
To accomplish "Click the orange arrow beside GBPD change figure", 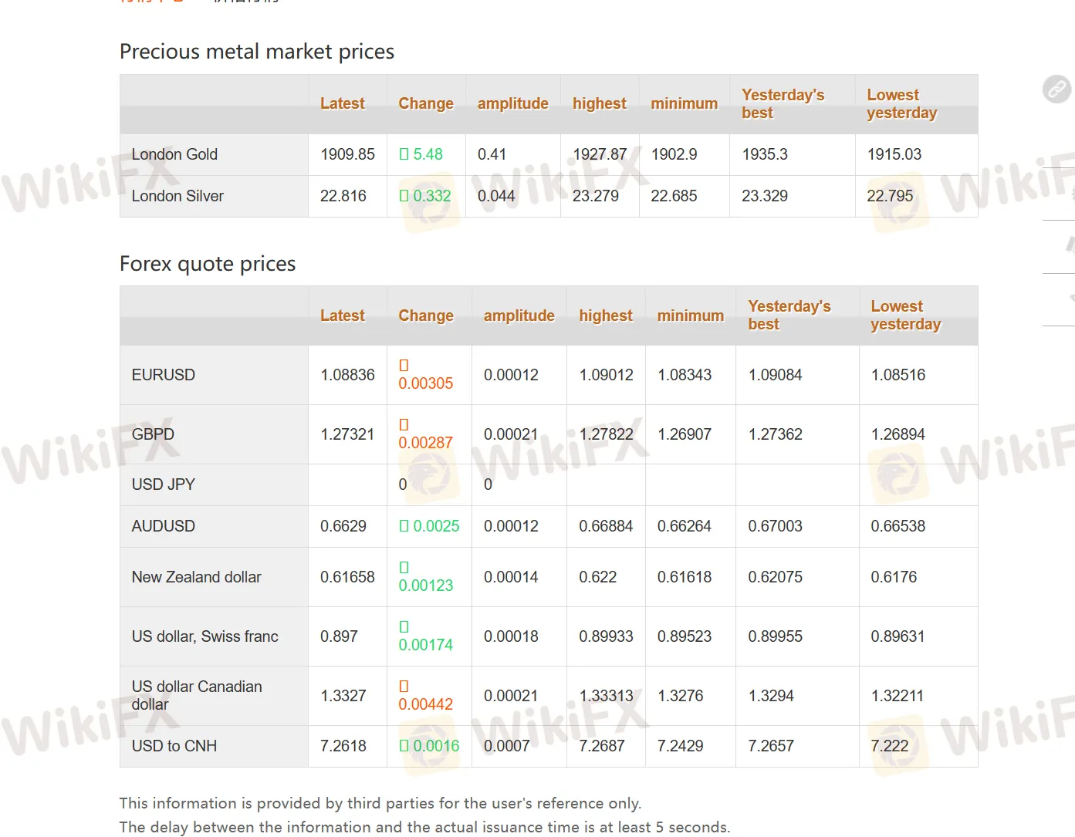I will pos(402,425).
